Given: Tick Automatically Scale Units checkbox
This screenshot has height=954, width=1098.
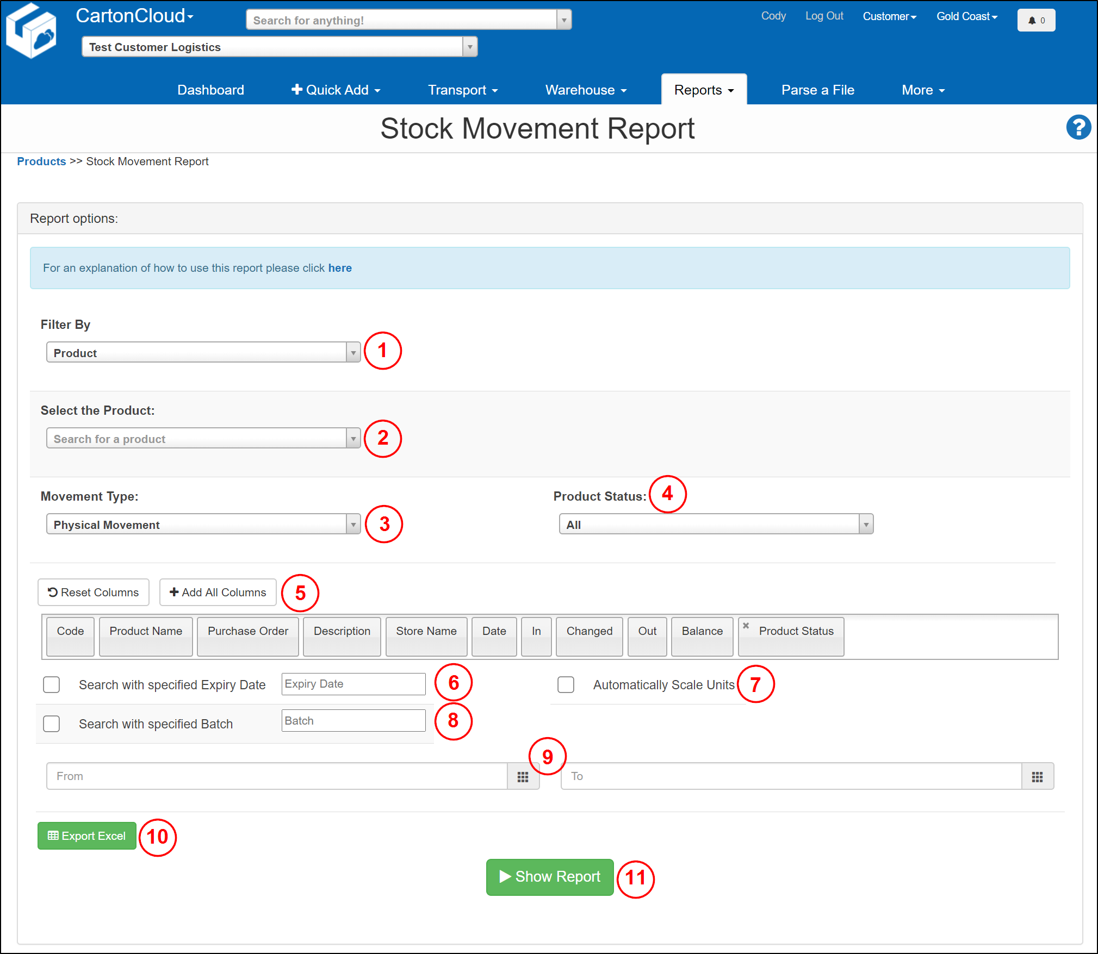Looking at the screenshot, I should point(566,684).
